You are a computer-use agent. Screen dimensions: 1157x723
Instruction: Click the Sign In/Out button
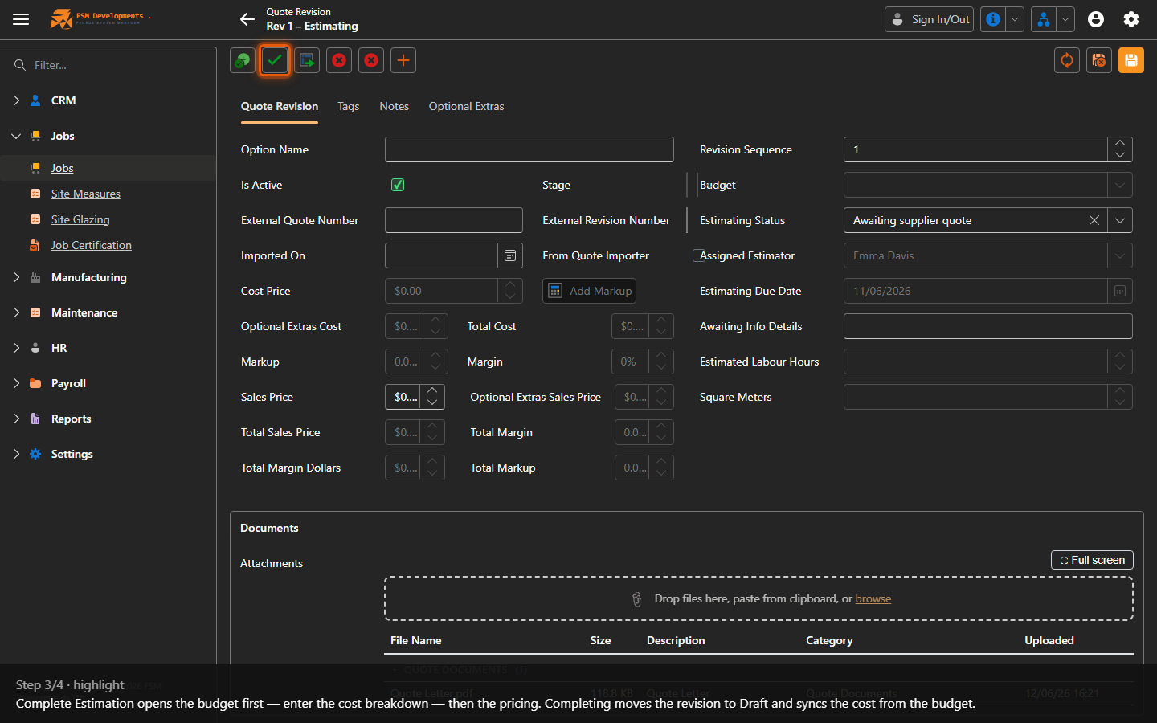(929, 19)
